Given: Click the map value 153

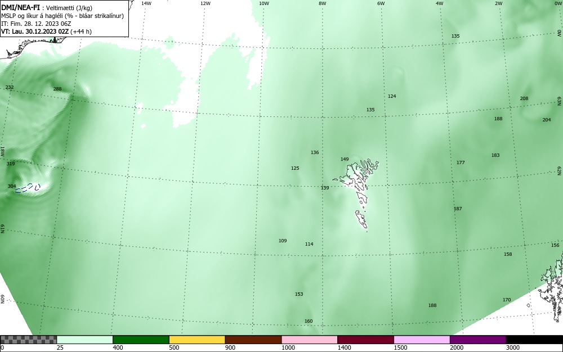Looking at the screenshot, I should tap(299, 294).
